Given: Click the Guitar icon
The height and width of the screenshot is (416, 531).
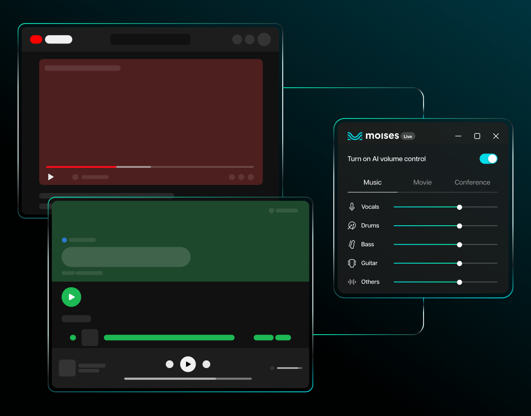Looking at the screenshot, I should [352, 263].
